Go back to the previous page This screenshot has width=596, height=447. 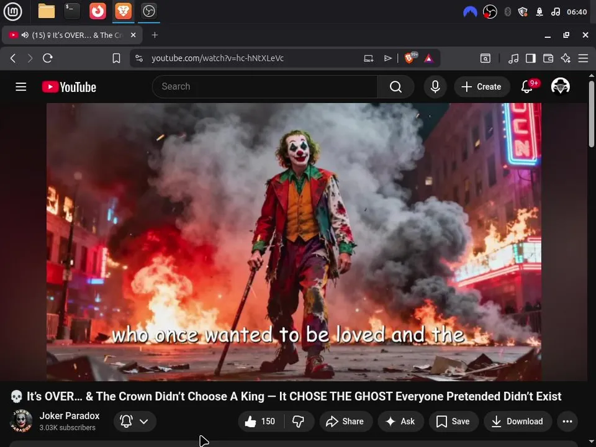coord(13,58)
